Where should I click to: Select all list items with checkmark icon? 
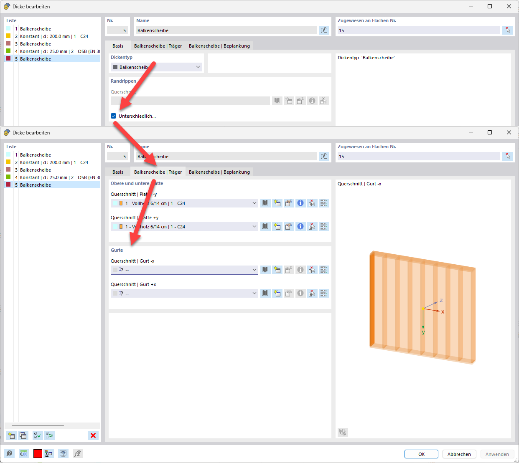point(37,435)
